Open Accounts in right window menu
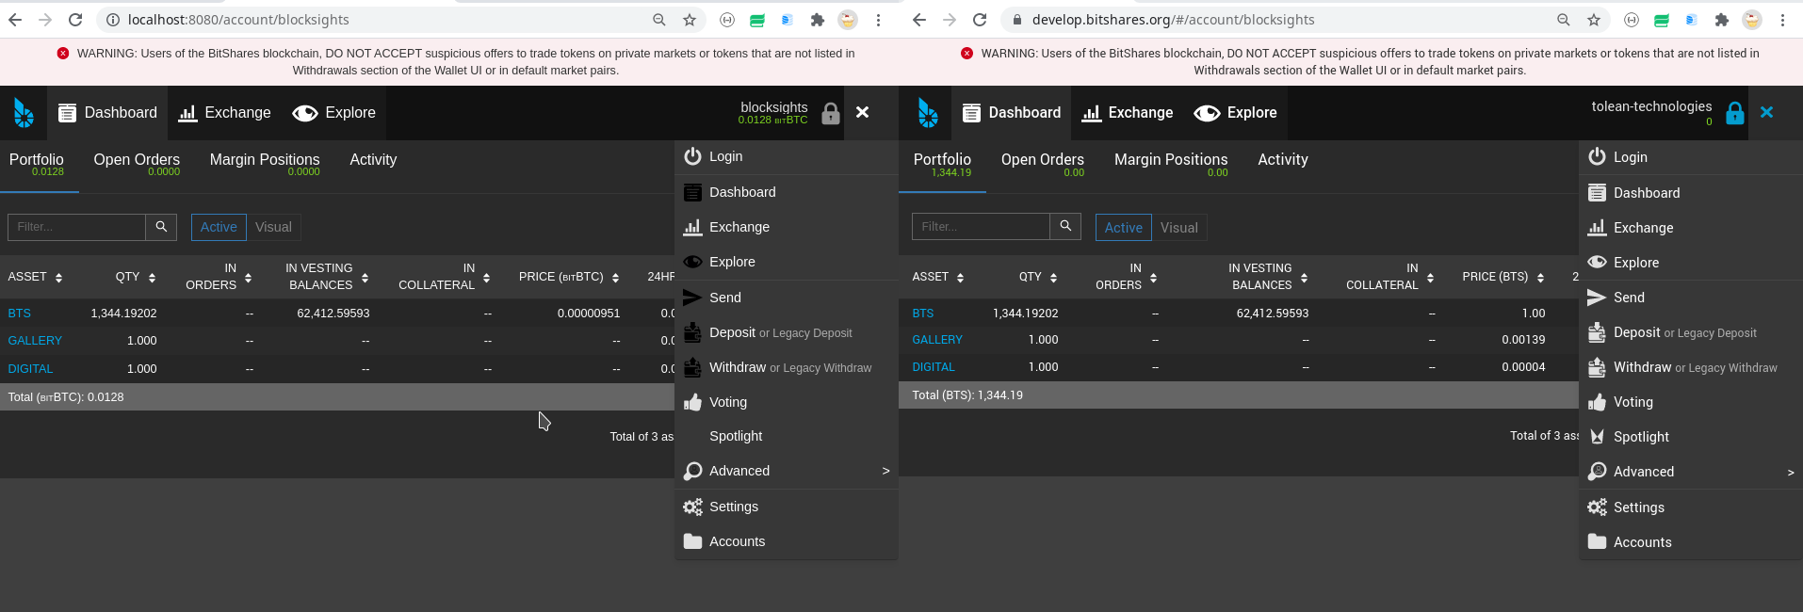The height and width of the screenshot is (612, 1803). click(x=1691, y=542)
